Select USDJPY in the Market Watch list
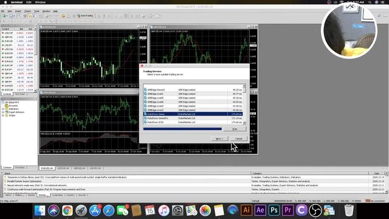 [18, 45]
